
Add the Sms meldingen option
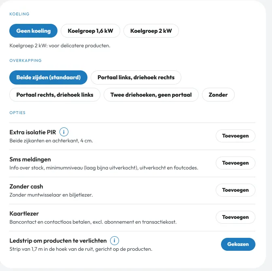236,163
